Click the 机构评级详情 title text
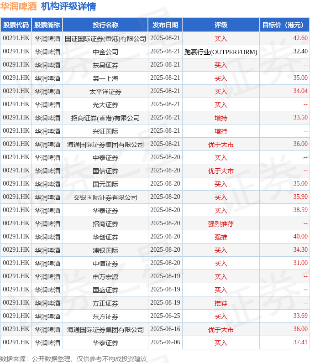This screenshot has width=310, height=363. pyautogui.click(x=68, y=6)
